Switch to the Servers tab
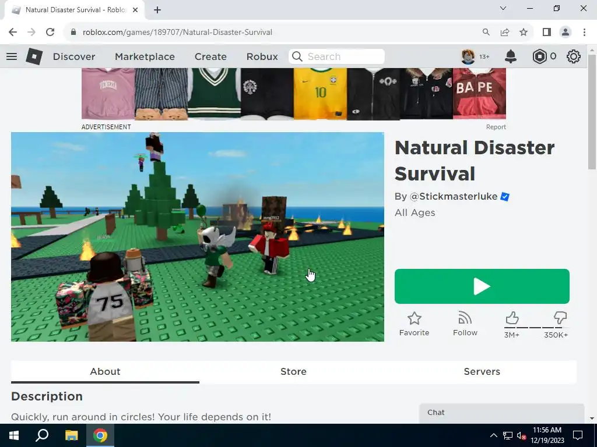This screenshot has width=597, height=447. tap(482, 372)
